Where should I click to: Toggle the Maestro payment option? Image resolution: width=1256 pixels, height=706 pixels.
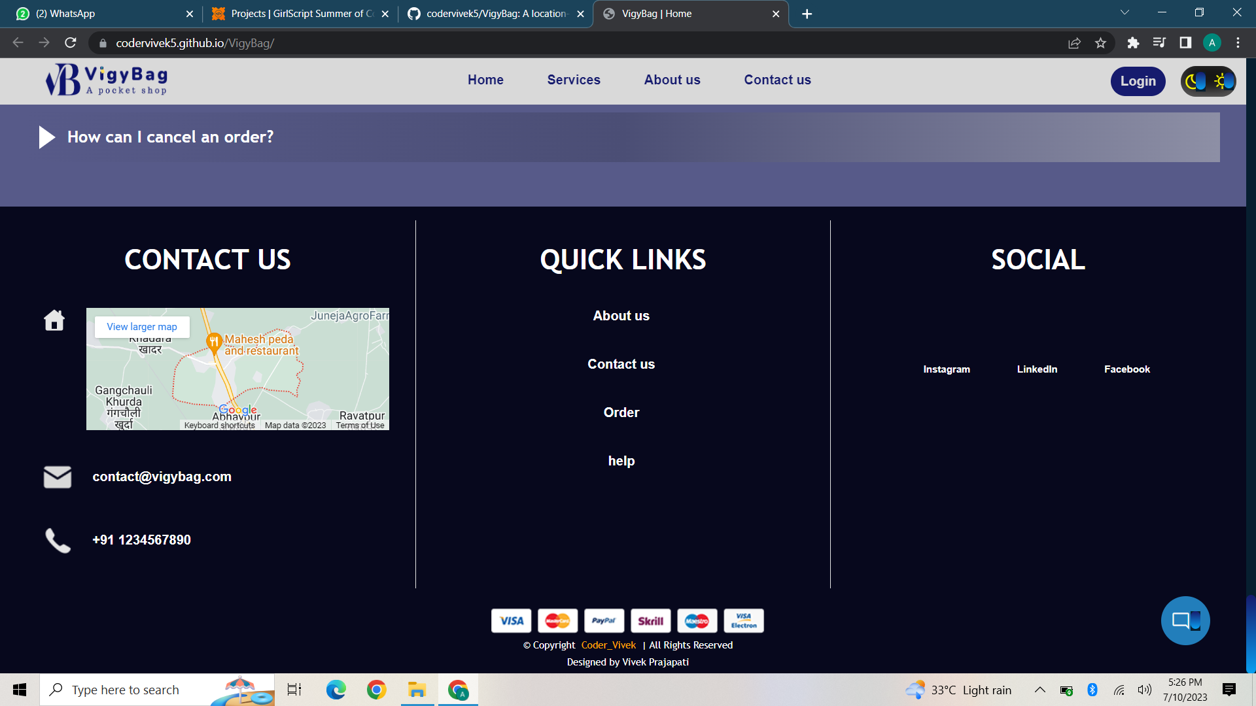(697, 620)
